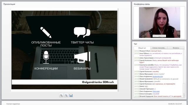The image size is (188, 105).
Task: Select Denie1's chat message
Action: pos(141,86)
